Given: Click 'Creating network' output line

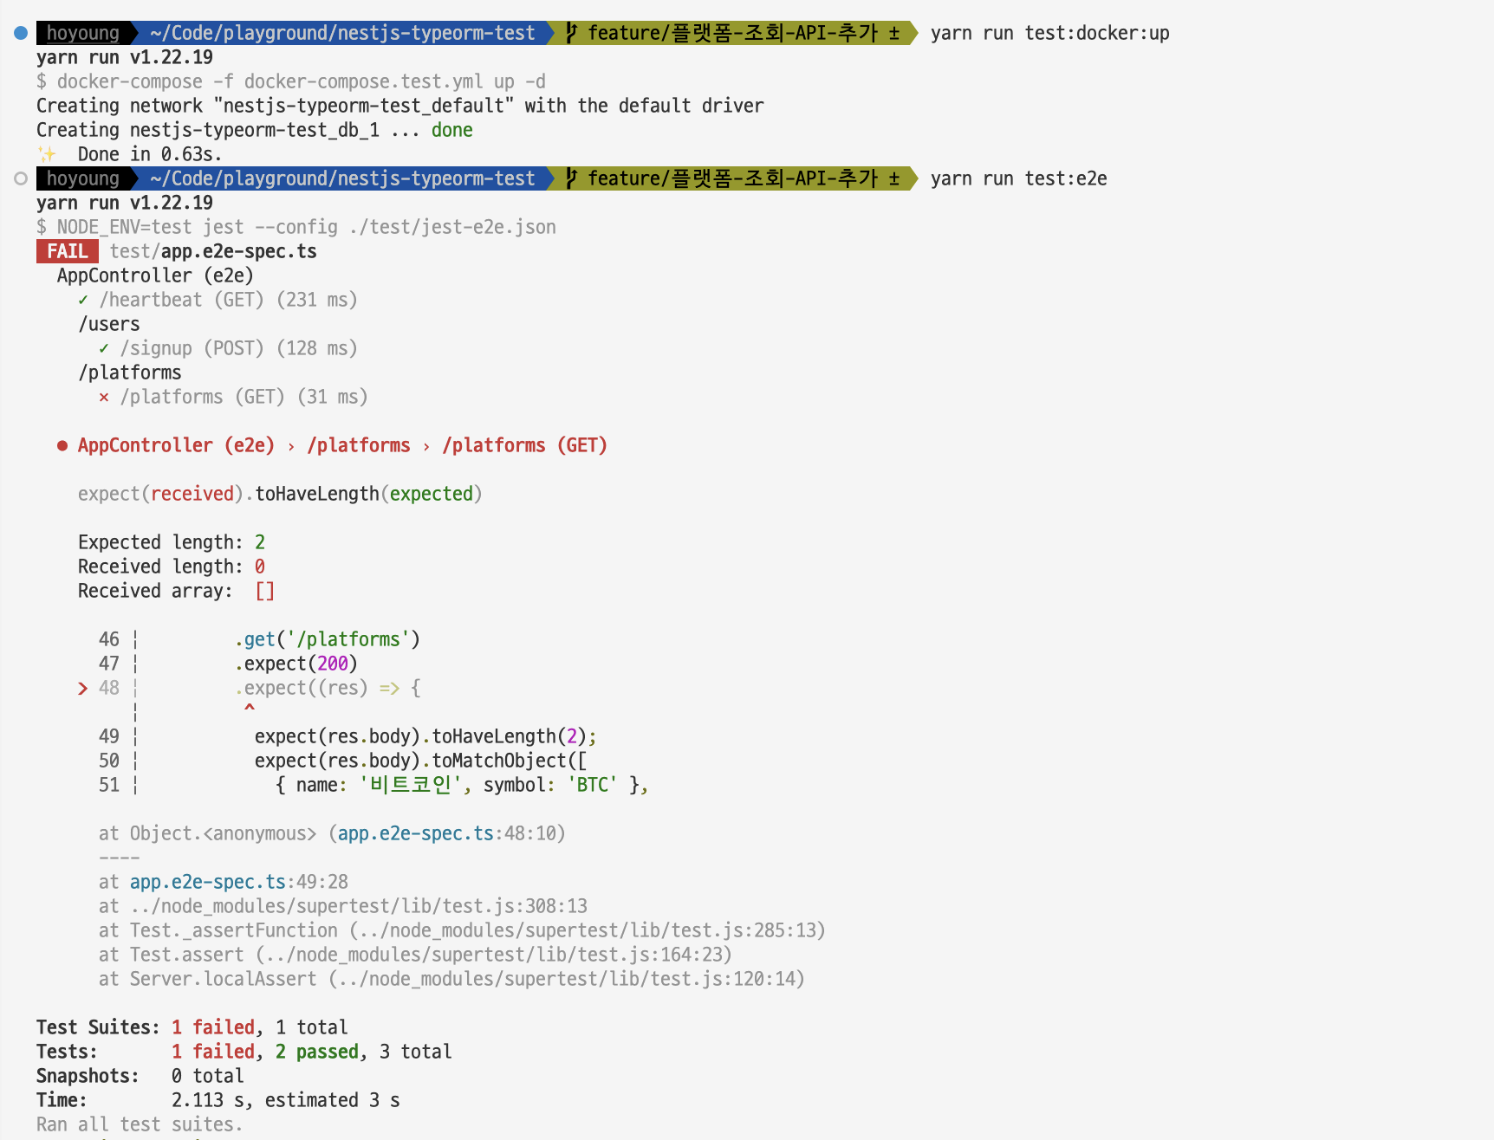Looking at the screenshot, I should tap(400, 106).
